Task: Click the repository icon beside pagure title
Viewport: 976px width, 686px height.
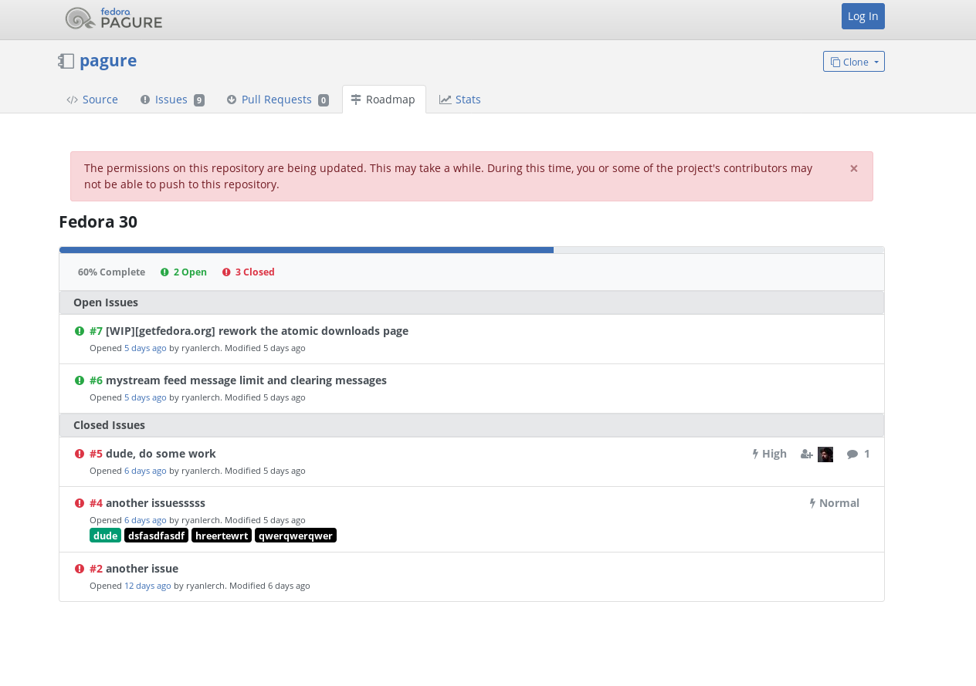Action: coord(66,61)
